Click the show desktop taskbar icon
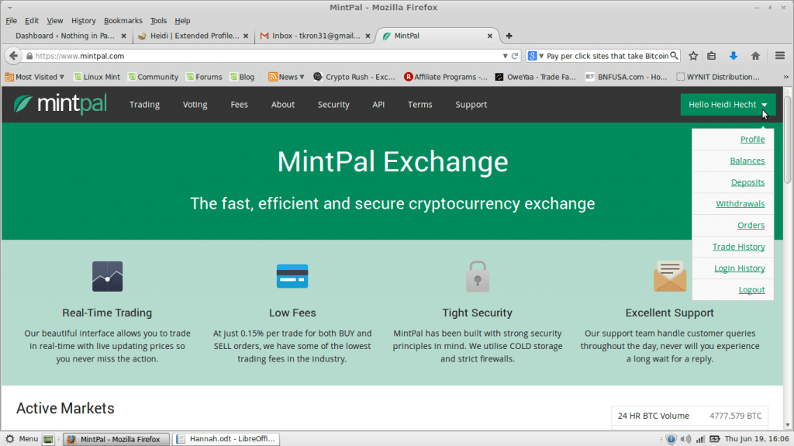The height and width of the screenshot is (446, 794). 48,440
